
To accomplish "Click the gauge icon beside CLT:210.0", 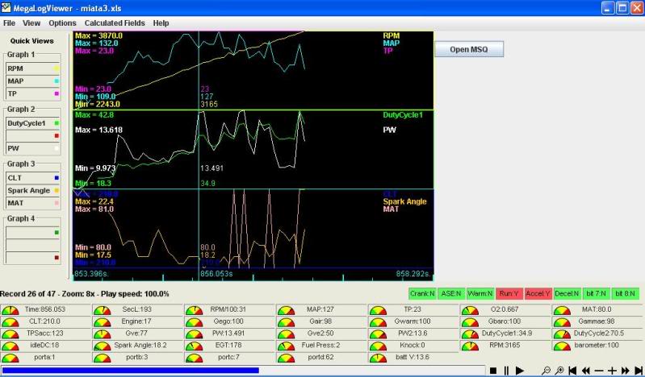I will [x=10, y=323].
